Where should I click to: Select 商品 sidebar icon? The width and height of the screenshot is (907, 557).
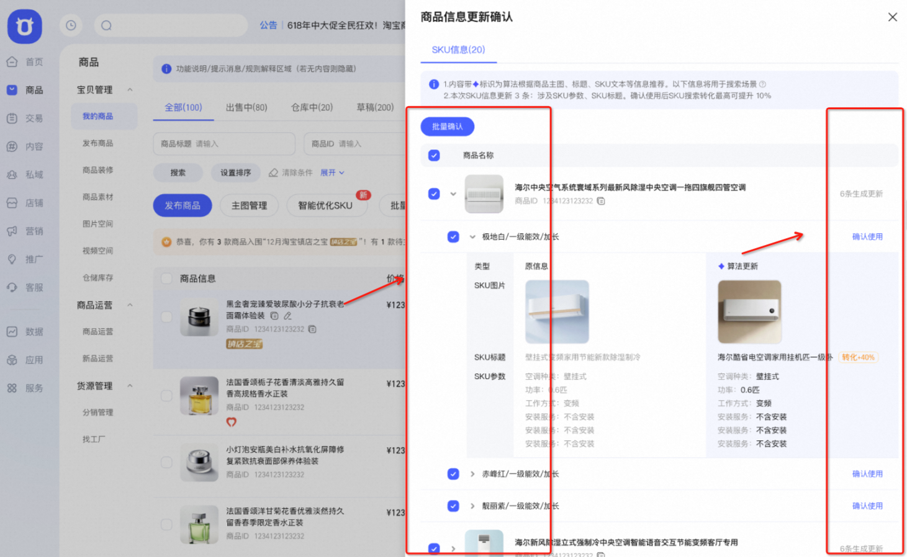[12, 89]
